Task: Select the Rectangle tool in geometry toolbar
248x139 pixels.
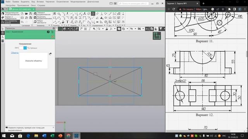Action: point(55,18)
